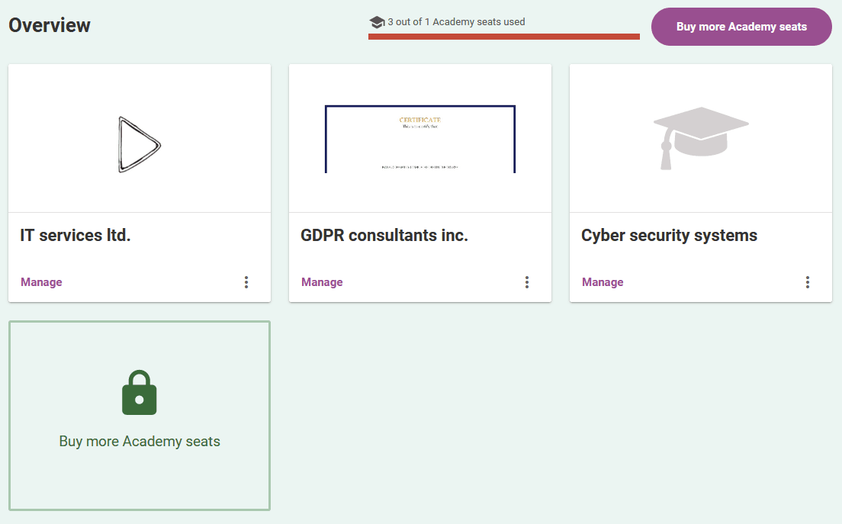Expand more options for GDPR consultants inc.
Image resolution: width=842 pixels, height=524 pixels.
[x=527, y=282]
